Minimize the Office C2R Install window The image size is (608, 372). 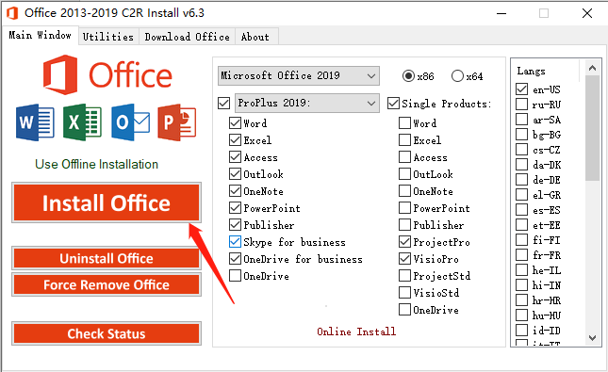click(501, 13)
